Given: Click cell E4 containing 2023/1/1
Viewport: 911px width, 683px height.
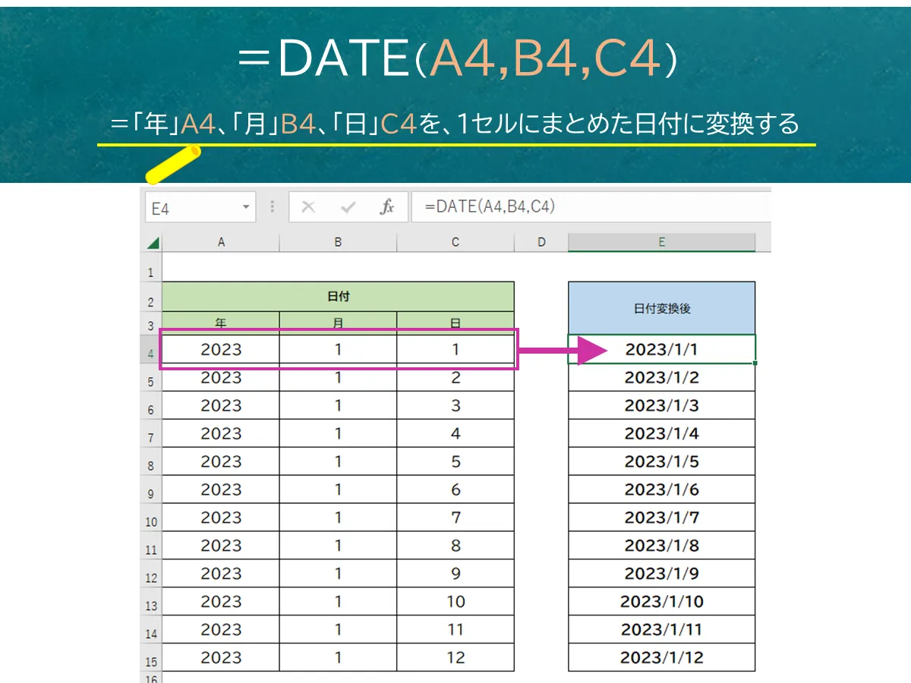Looking at the screenshot, I should 661,349.
